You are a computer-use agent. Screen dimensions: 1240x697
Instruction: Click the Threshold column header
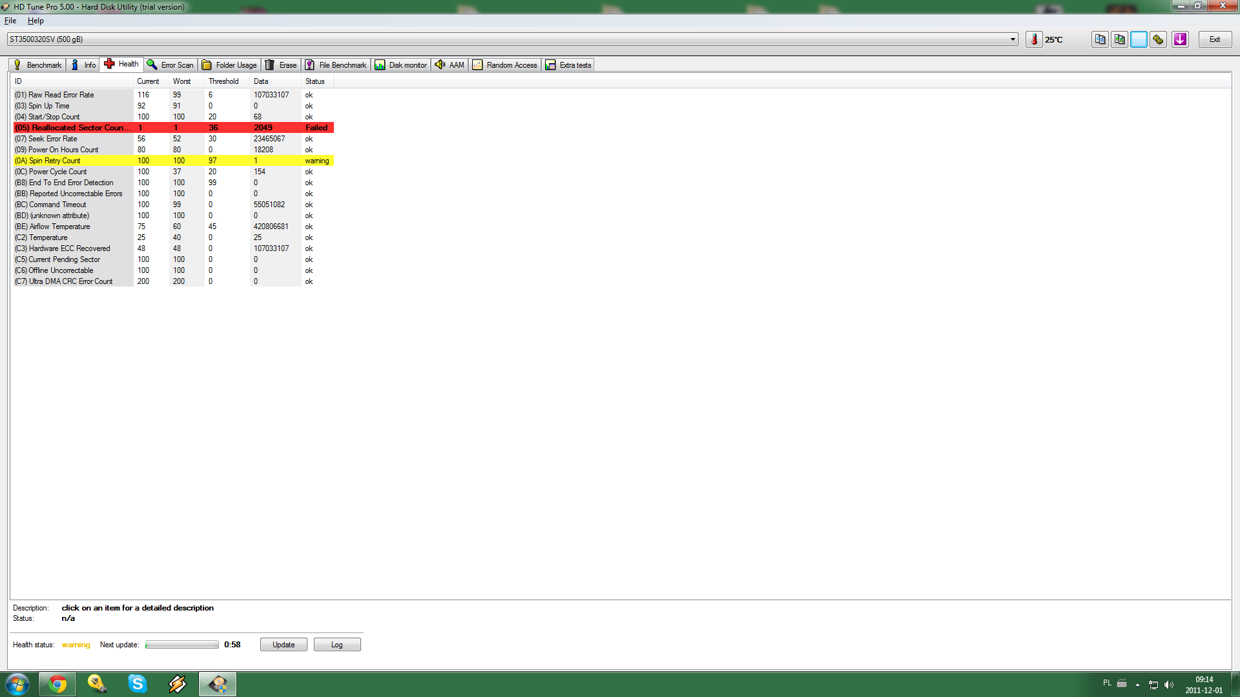227,81
